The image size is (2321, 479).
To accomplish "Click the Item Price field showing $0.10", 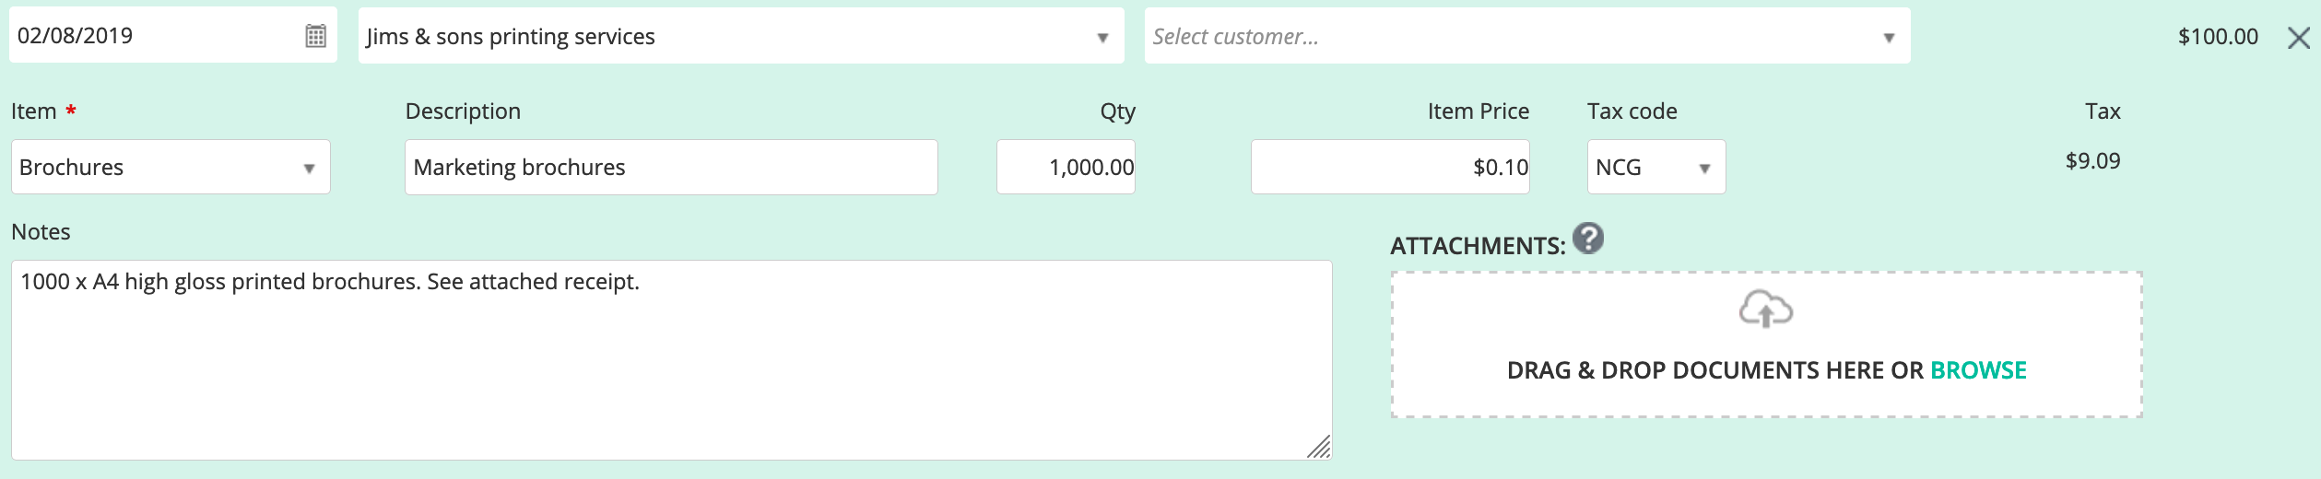I will point(1390,167).
